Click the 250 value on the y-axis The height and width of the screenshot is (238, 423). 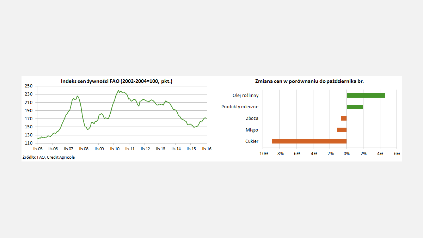[29, 86]
